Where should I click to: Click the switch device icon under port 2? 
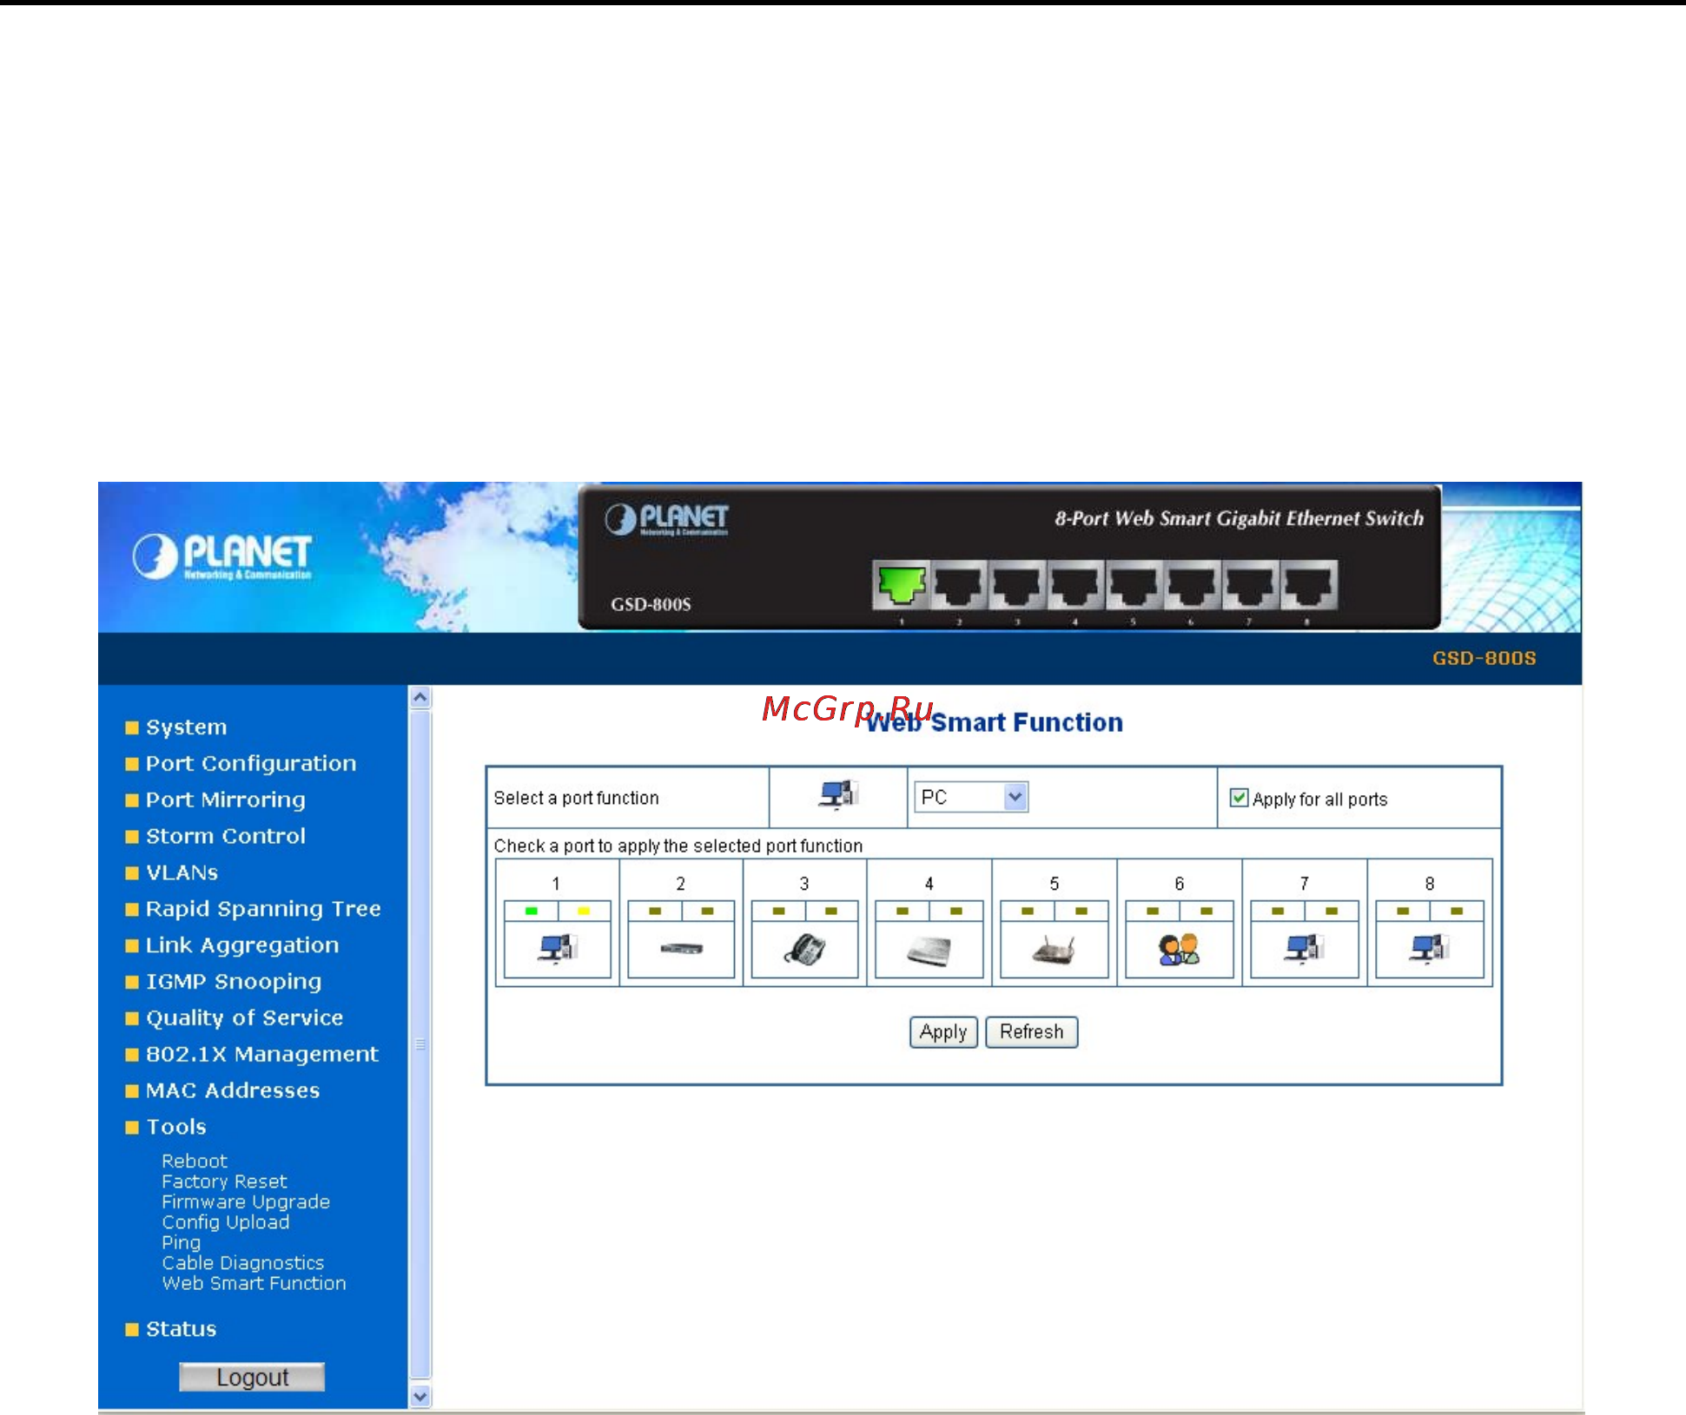681,948
